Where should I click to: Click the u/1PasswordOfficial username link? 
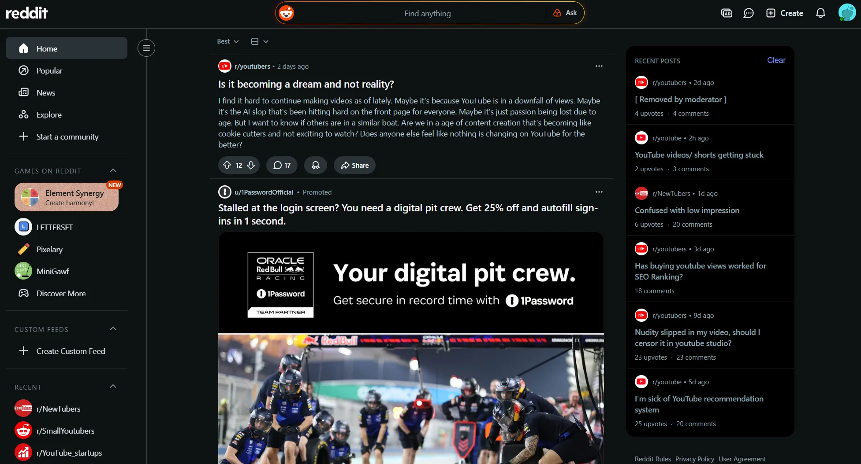click(264, 192)
